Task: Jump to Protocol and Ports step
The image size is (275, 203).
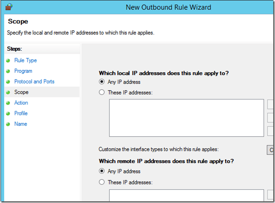Action: [34, 82]
